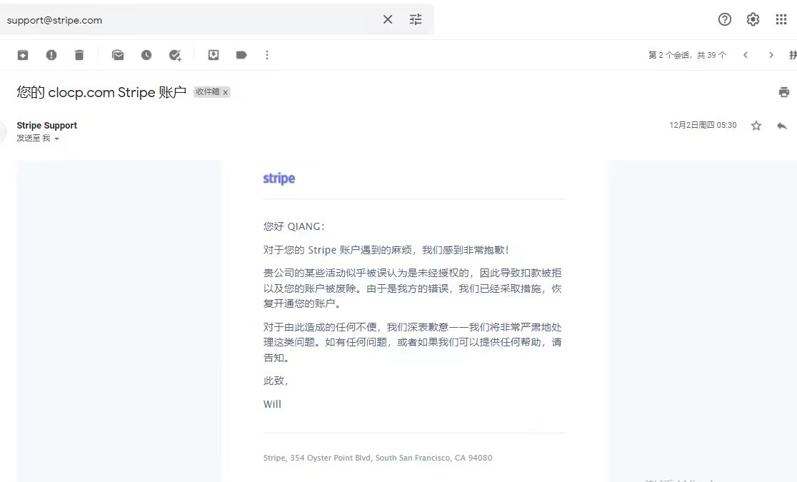Show advanced search filter options
The width and height of the screenshot is (797, 482).
[x=416, y=19]
